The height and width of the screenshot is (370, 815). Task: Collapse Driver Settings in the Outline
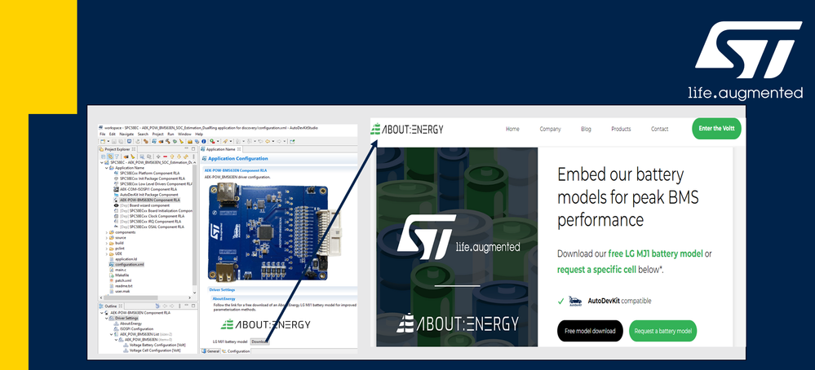tap(107, 318)
